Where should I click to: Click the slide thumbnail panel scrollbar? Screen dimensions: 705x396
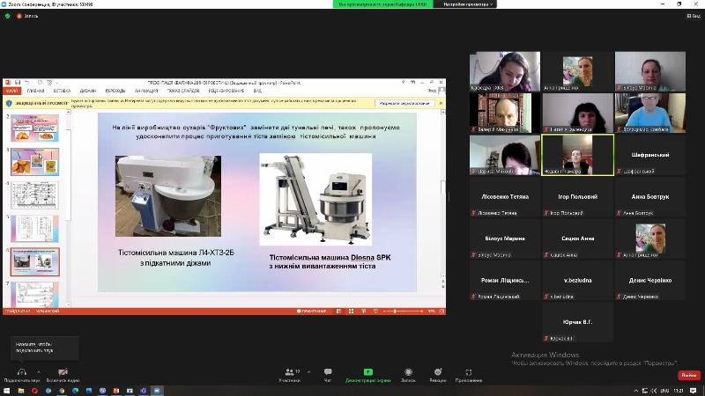69,209
